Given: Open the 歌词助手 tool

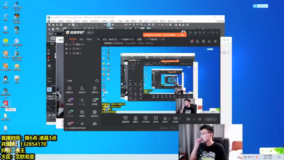Looking at the screenshot, I should [94, 113].
